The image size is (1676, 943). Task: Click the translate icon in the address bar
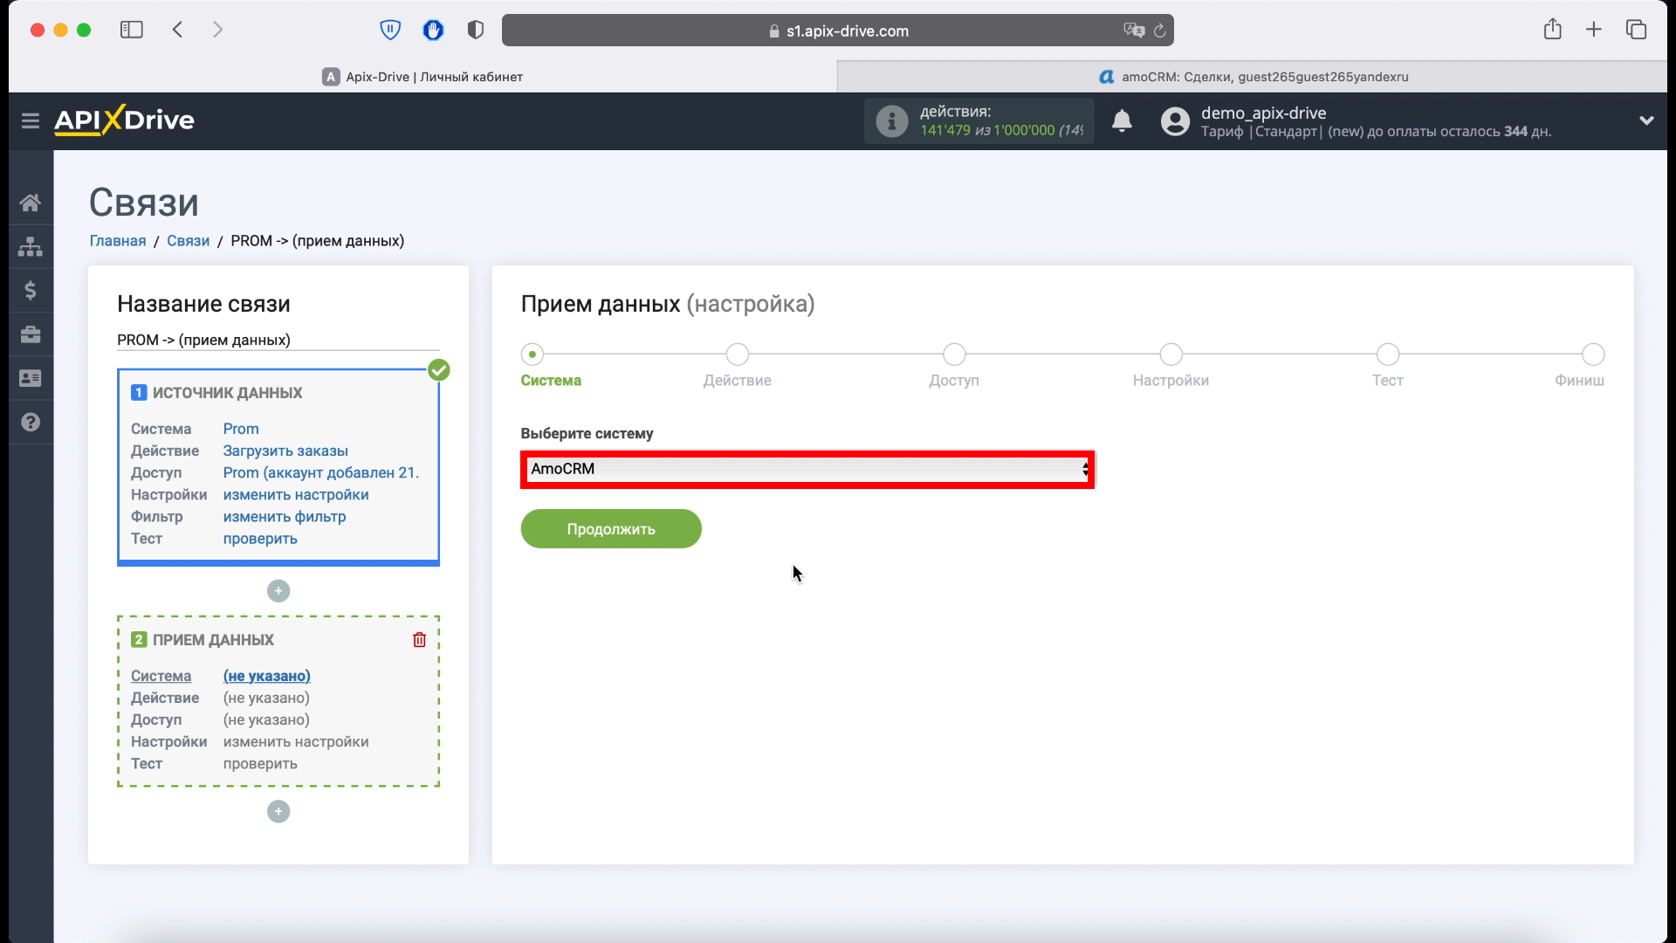pos(1134,31)
